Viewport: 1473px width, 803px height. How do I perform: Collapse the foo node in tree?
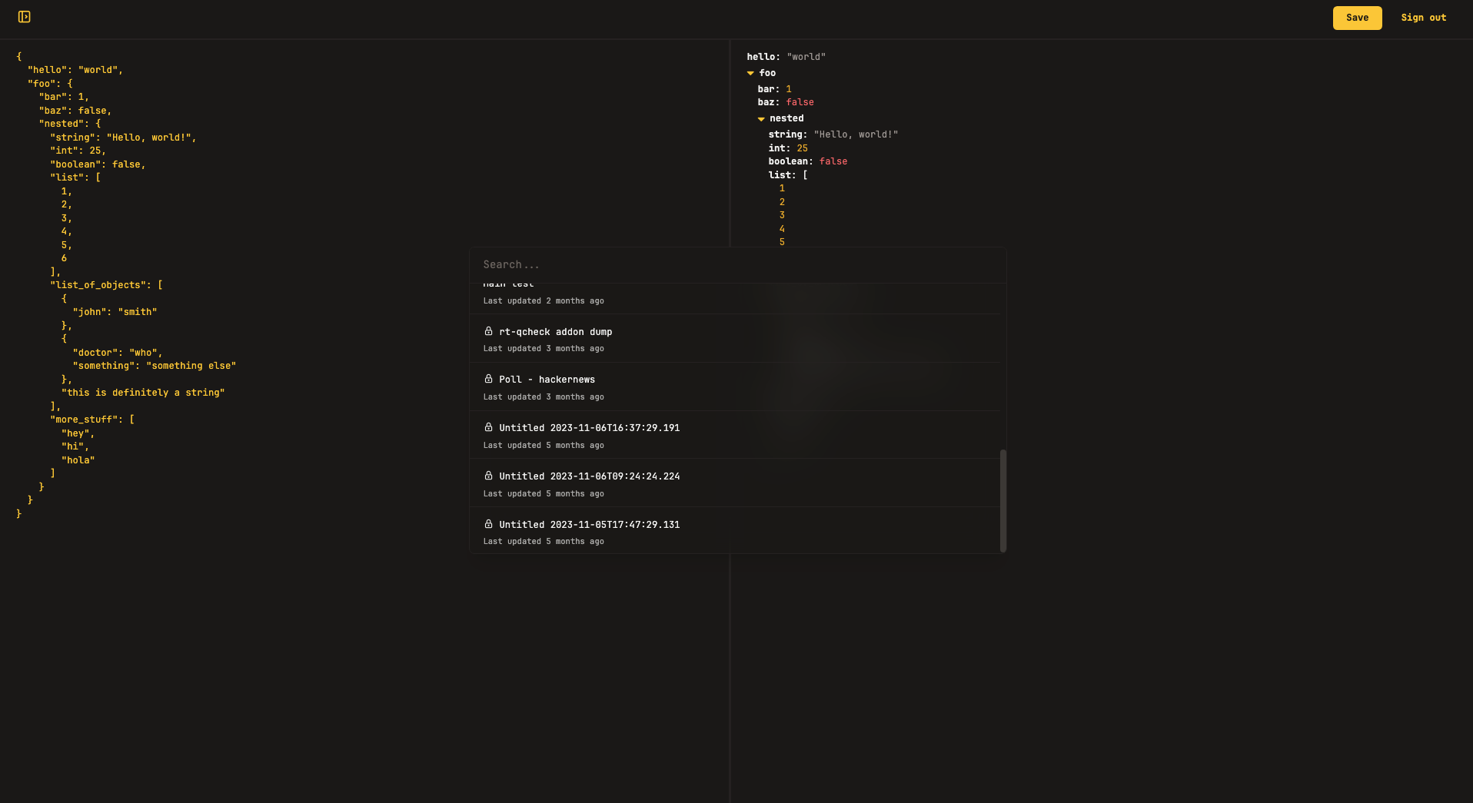click(x=750, y=73)
